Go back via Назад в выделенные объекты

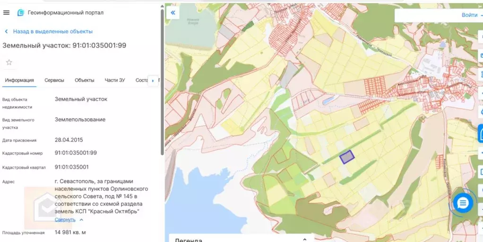(x=52, y=32)
